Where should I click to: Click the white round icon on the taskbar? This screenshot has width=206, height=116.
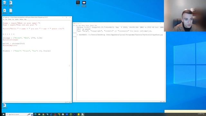63,114
